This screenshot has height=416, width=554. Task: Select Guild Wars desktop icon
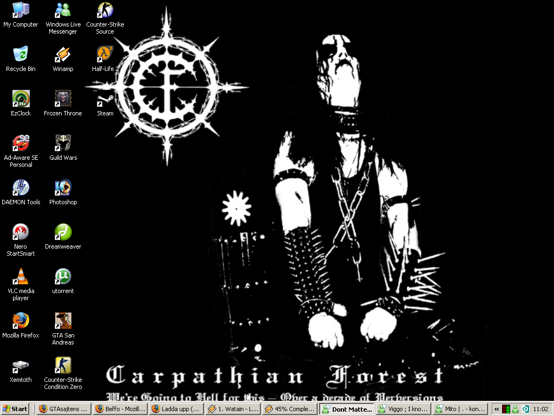point(63,147)
